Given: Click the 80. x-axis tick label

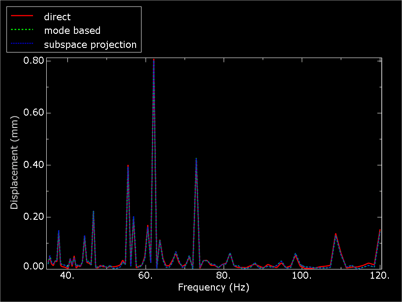Looking at the screenshot, I should (224, 276).
